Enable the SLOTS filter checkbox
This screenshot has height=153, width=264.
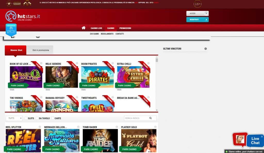coord(26,118)
